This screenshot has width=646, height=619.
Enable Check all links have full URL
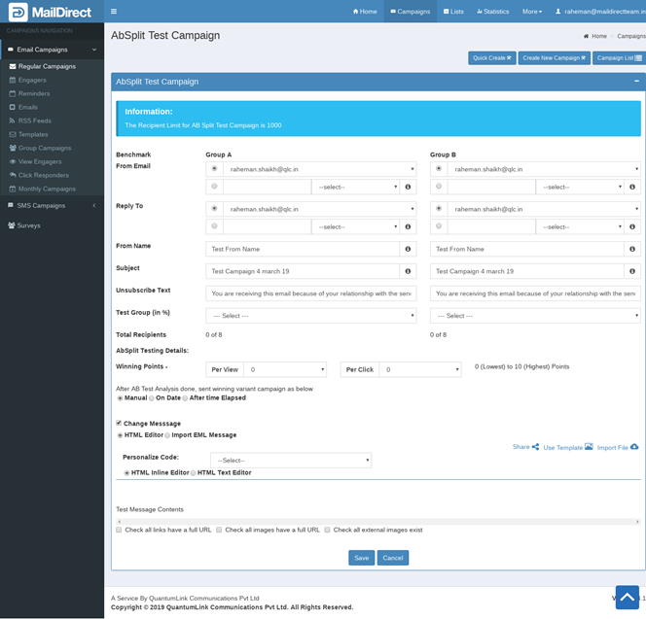click(119, 530)
